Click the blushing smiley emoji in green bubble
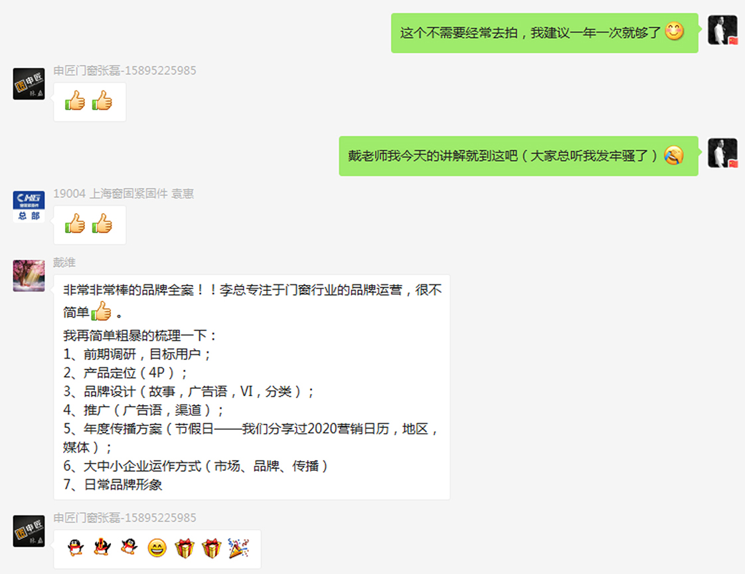Screen dimensions: 745x574 click(674, 32)
